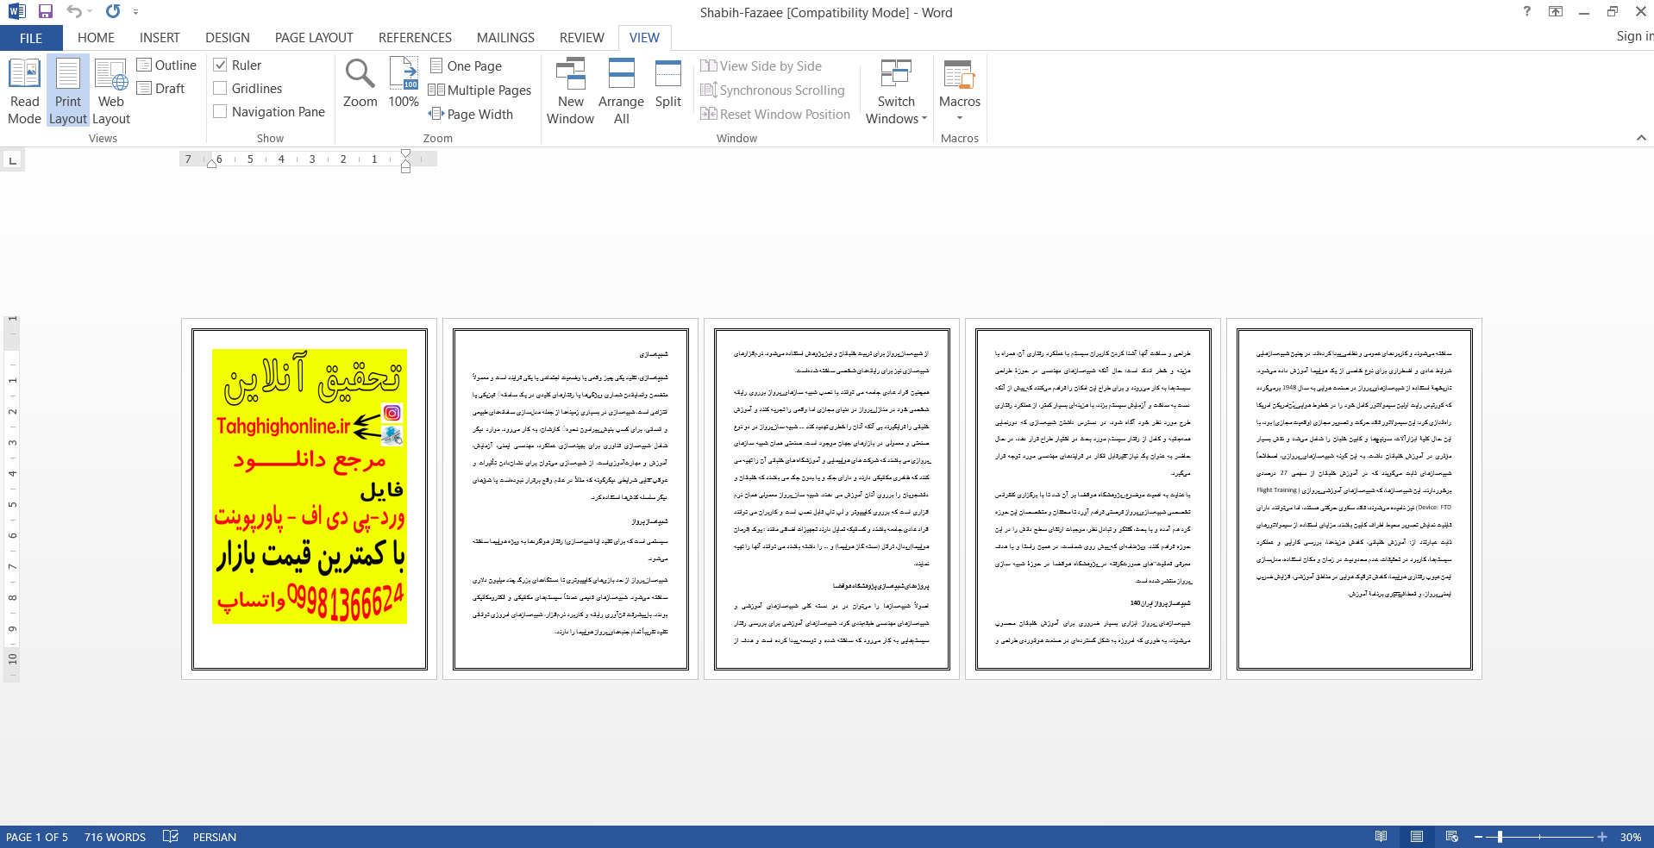Click View Side by Side

coord(761,66)
